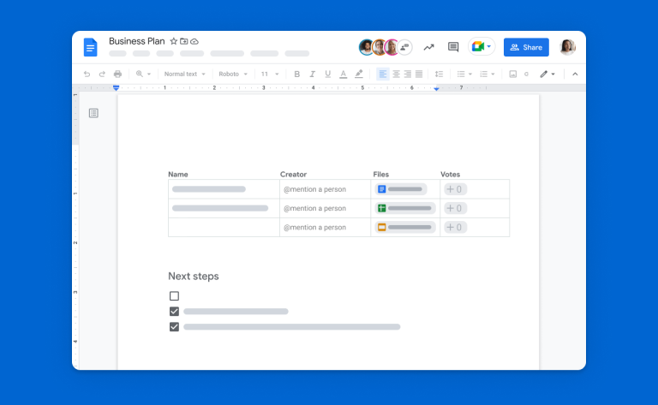Viewport: 658px width, 405px height.
Task: Click the undo arrow
Action: (87, 74)
